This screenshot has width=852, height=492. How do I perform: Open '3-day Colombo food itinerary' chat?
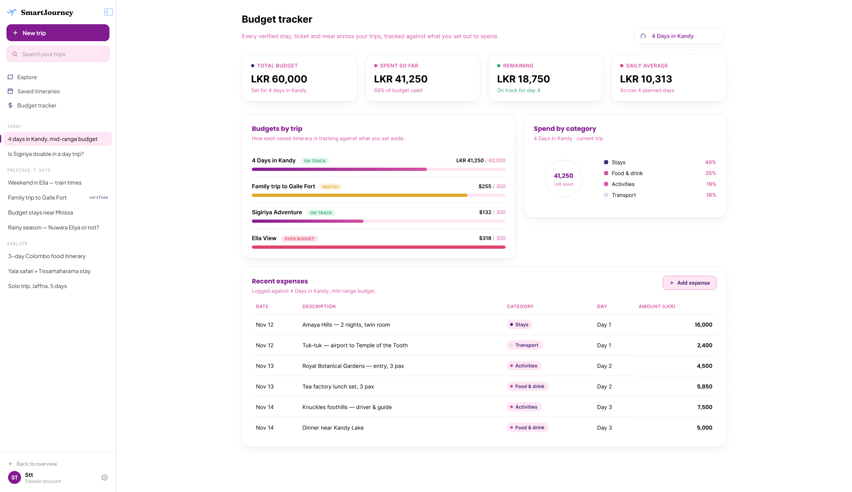[x=58, y=256]
